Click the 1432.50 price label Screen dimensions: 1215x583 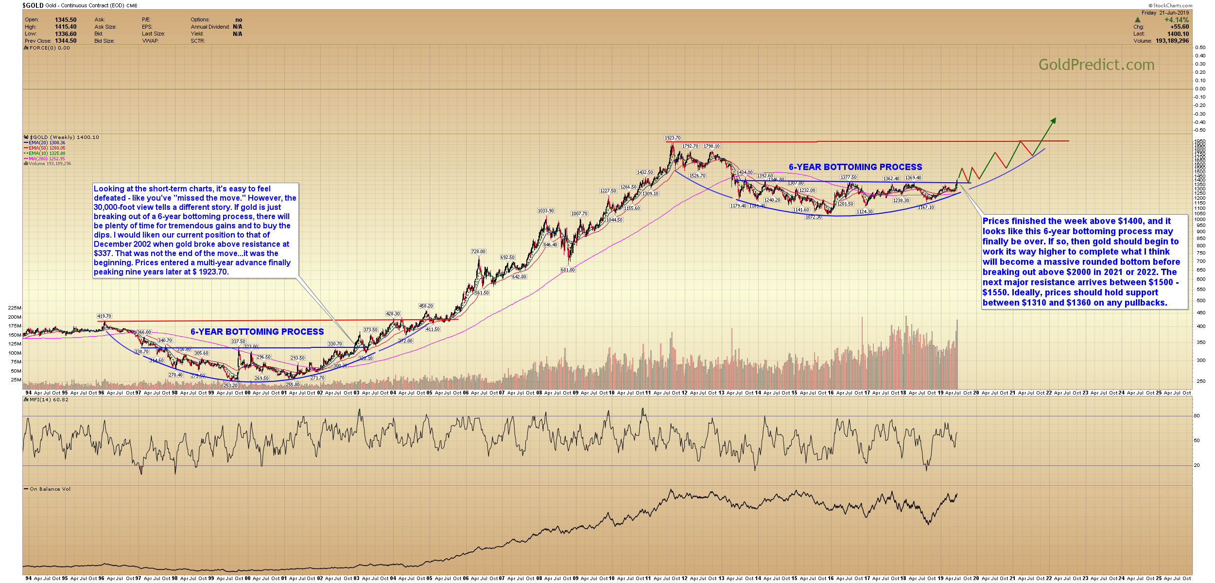(645, 172)
